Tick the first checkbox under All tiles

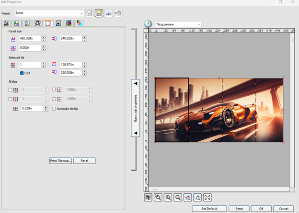[11, 90]
